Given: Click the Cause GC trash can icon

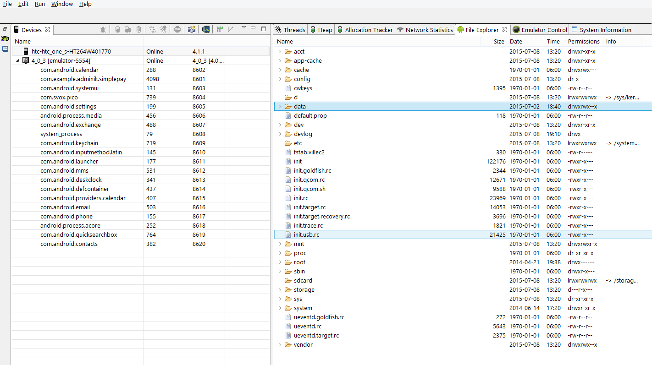Looking at the screenshot, I should (139, 29).
